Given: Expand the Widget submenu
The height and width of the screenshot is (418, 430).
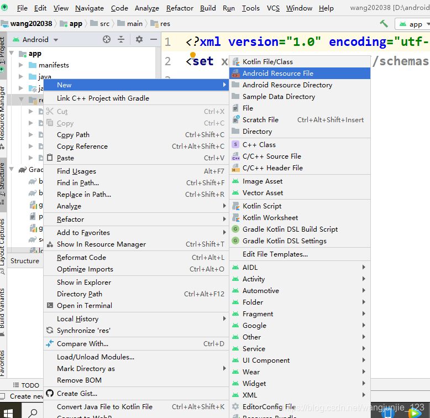Looking at the screenshot, I should pyautogui.click(x=300, y=383).
